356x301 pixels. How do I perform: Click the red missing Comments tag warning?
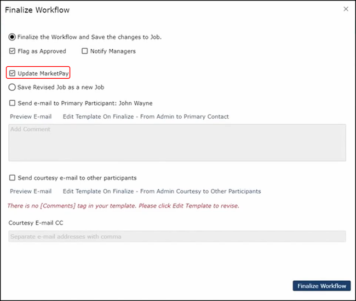tap(123, 206)
